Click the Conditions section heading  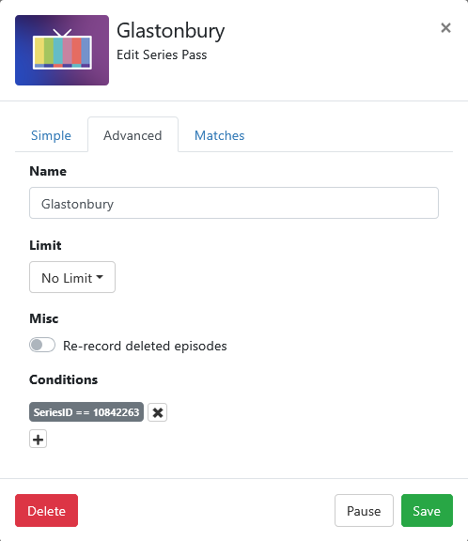[x=64, y=379]
